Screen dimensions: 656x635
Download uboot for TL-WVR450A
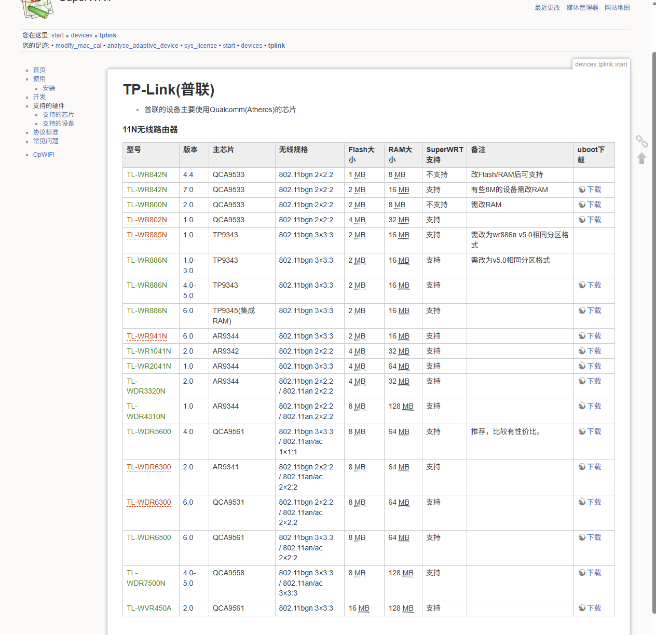590,609
